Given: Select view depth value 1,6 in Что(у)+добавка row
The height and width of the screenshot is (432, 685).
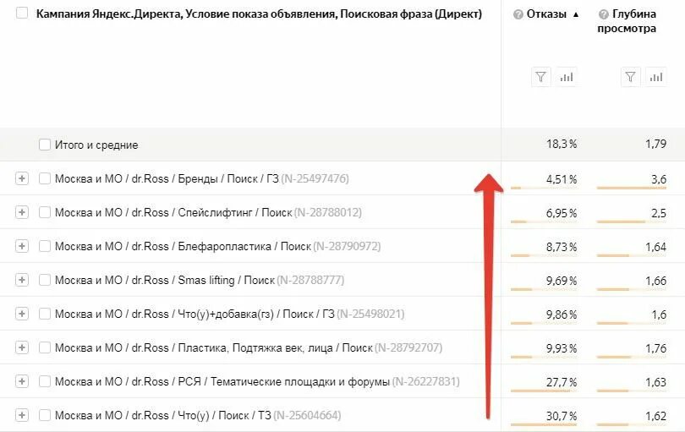Looking at the screenshot, I should [x=659, y=314].
